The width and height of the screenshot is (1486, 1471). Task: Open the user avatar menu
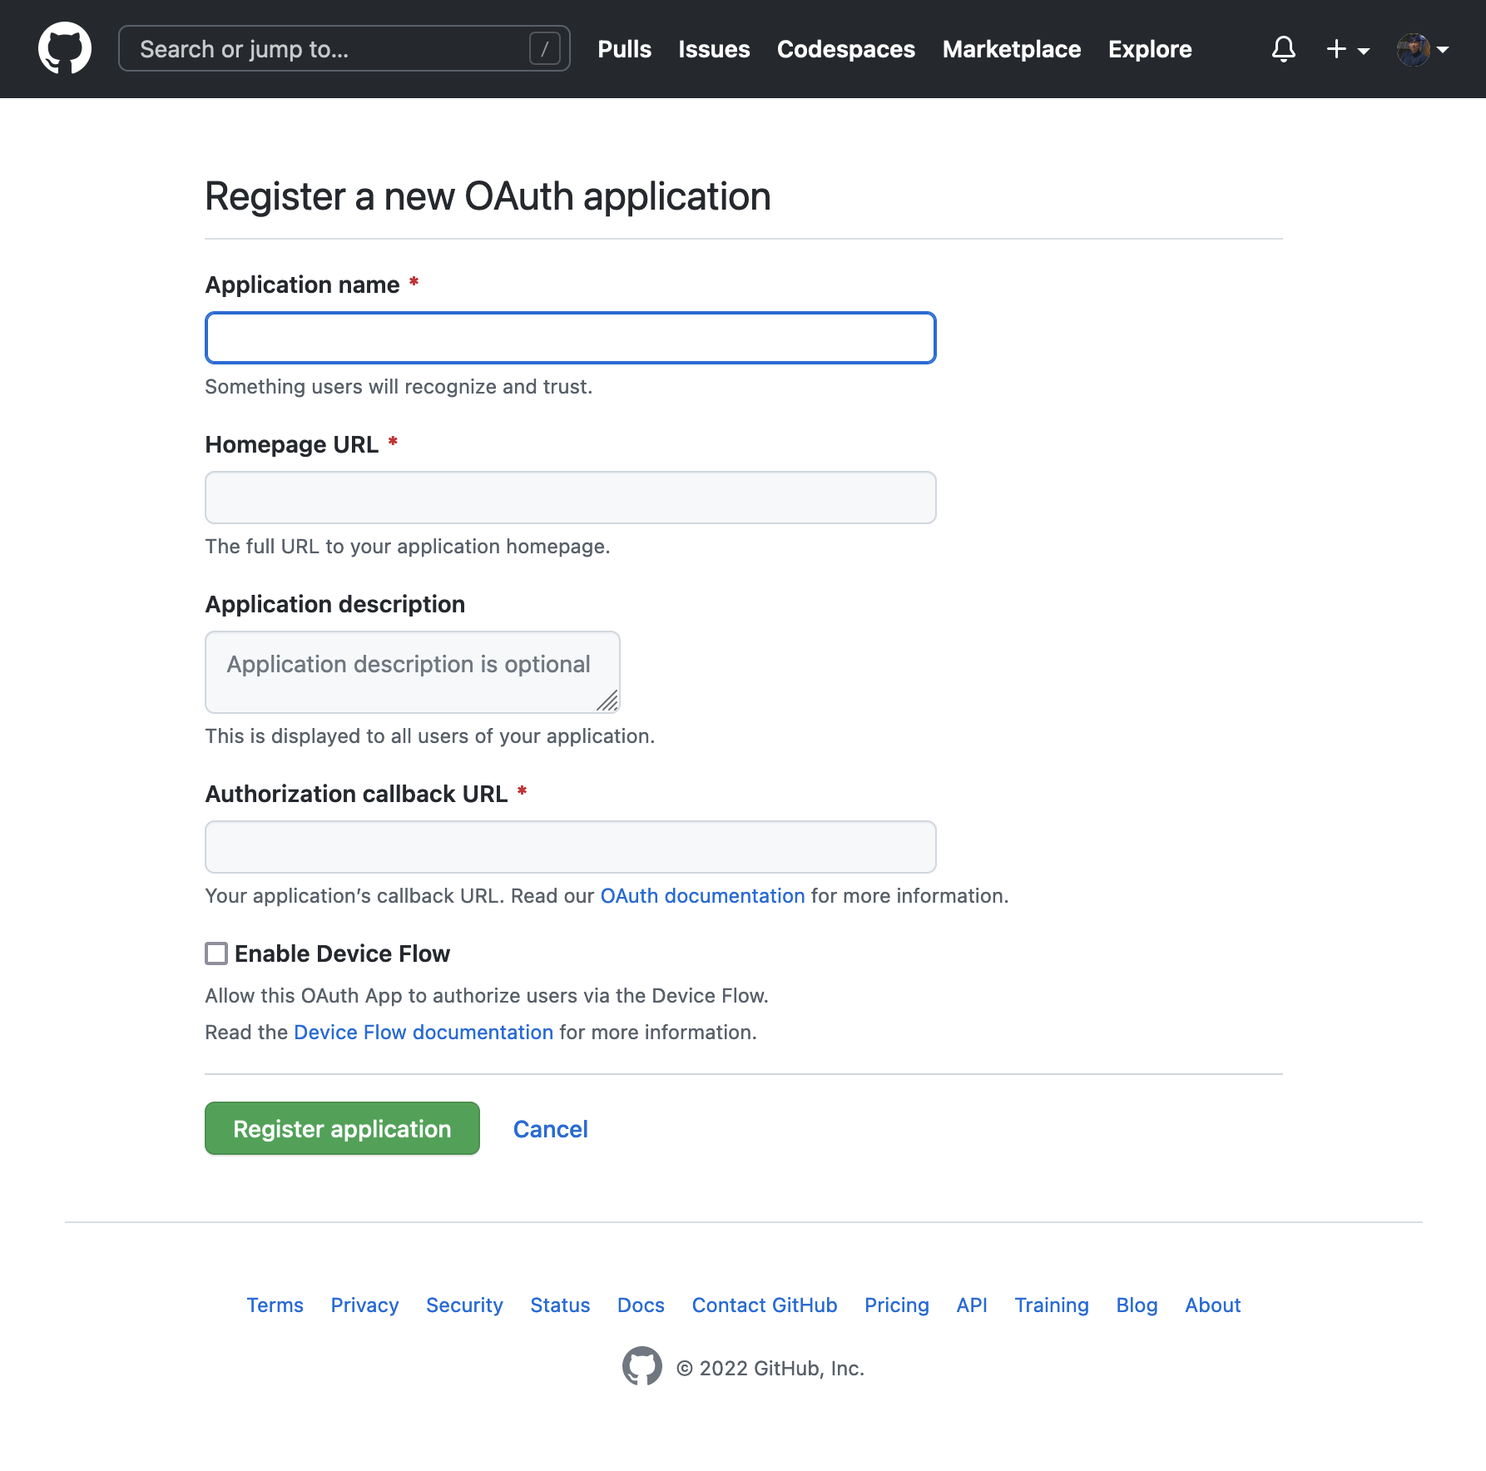pos(1423,49)
